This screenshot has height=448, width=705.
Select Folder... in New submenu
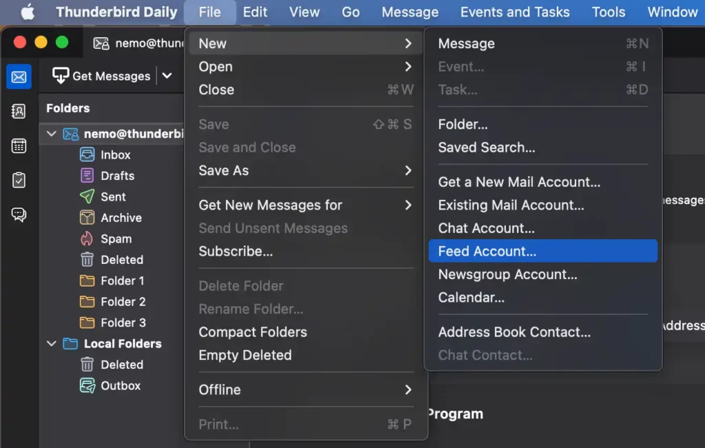(543, 124)
